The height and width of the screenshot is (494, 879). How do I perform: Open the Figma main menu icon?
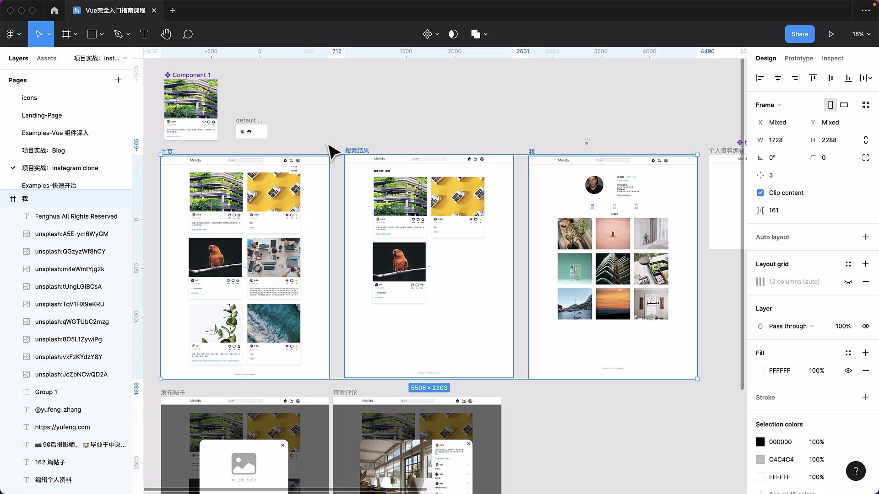(x=11, y=34)
